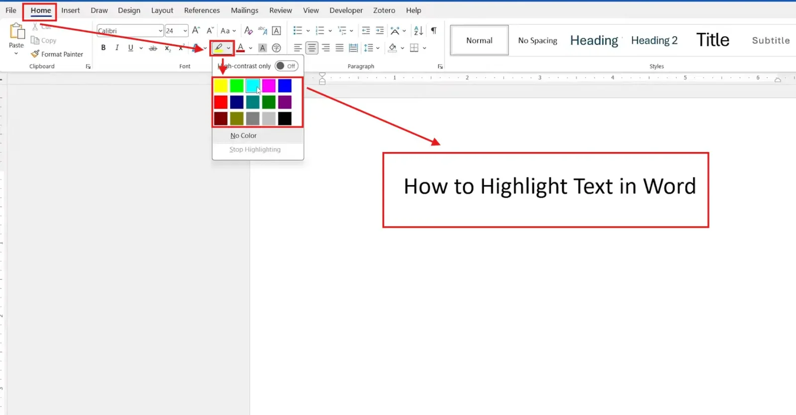Apply the Normal style

[479, 40]
